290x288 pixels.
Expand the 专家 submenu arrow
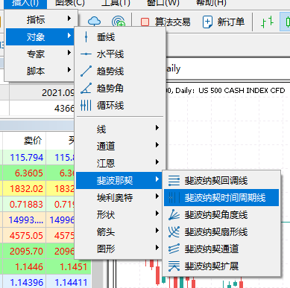(69, 53)
